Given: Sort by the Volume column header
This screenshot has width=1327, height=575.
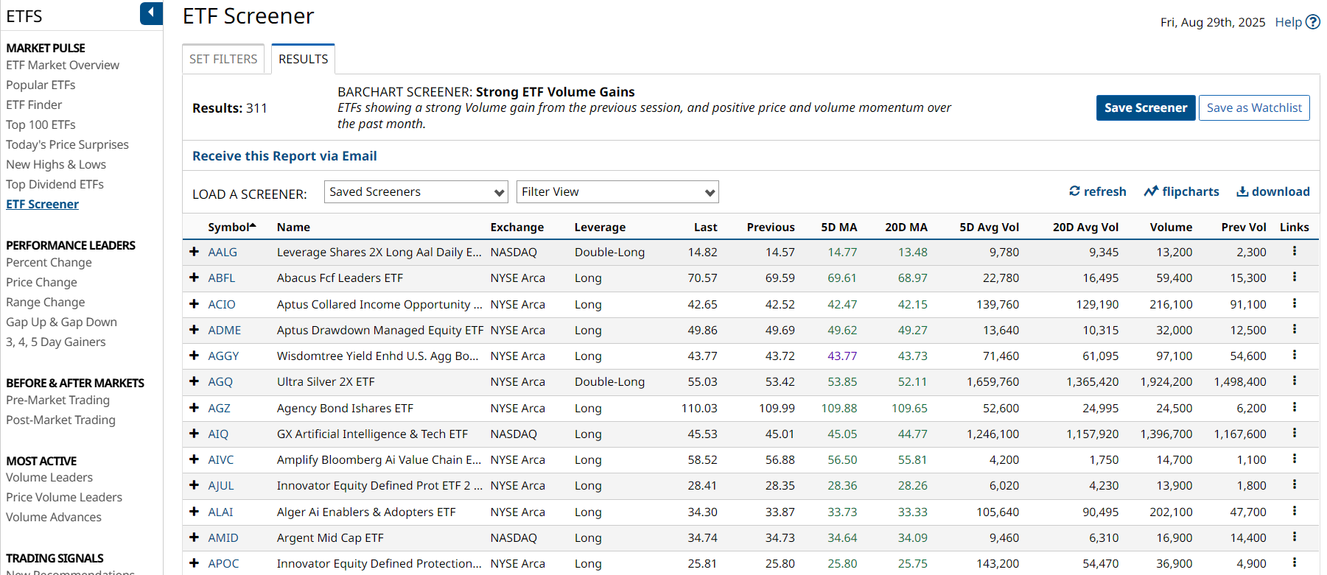Looking at the screenshot, I should [x=1171, y=227].
